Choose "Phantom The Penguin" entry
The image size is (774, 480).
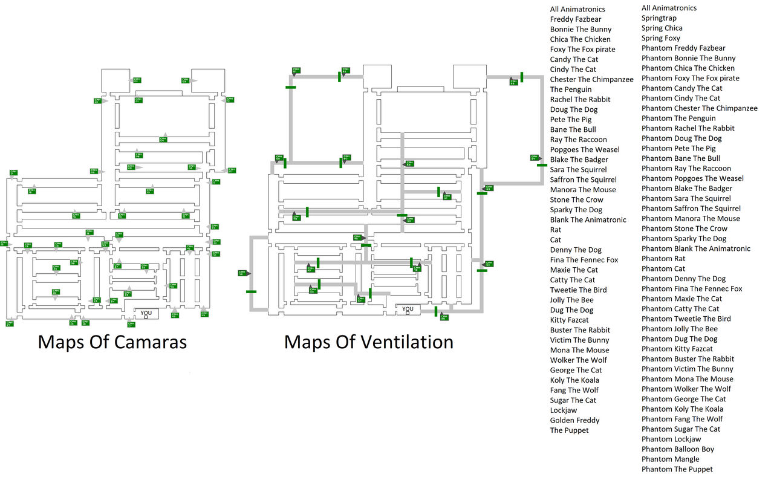678,118
